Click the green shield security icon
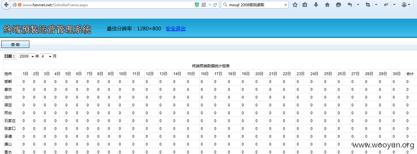 pyautogui.click(x=197, y=5)
